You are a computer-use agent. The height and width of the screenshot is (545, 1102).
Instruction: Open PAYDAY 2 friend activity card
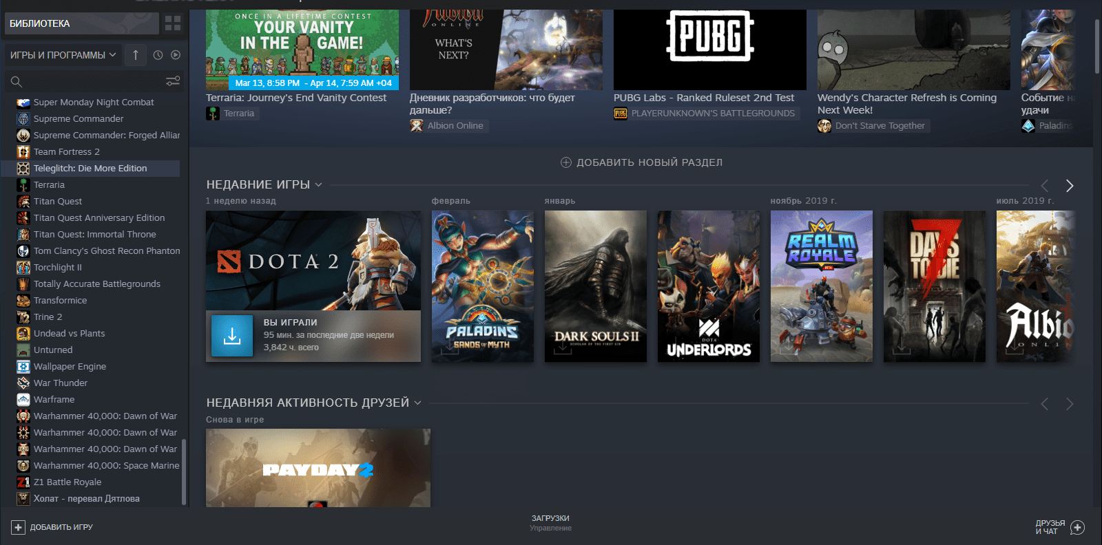(318, 468)
